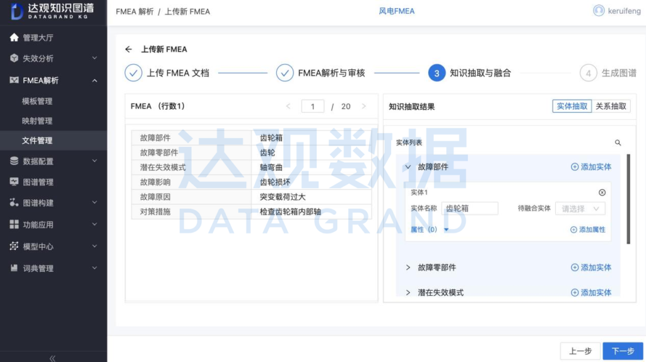Open the 待融合实体 dropdown
The height and width of the screenshot is (362, 646).
tap(580, 209)
